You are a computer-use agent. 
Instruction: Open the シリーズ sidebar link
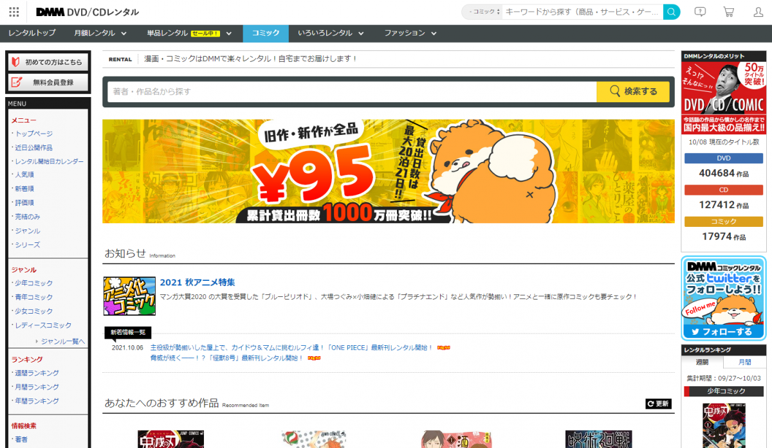28,245
